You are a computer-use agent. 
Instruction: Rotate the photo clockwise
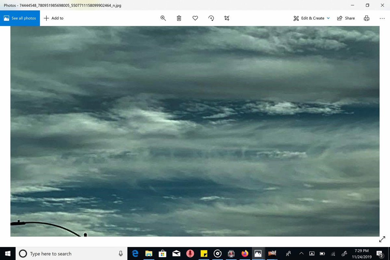(211, 18)
